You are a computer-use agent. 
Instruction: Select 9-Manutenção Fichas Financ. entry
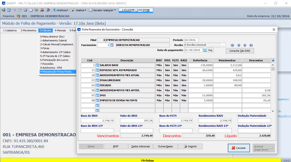click(x=58, y=71)
